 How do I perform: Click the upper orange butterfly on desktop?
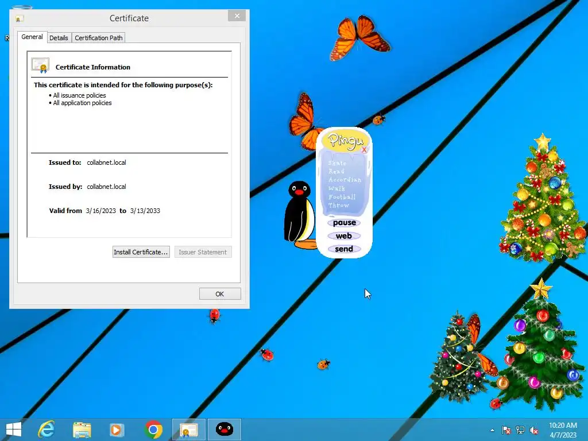tap(359, 37)
